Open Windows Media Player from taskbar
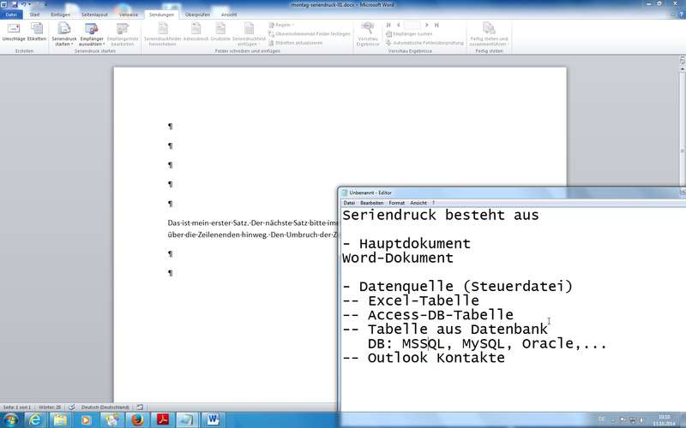The image size is (686, 428). 86,420
